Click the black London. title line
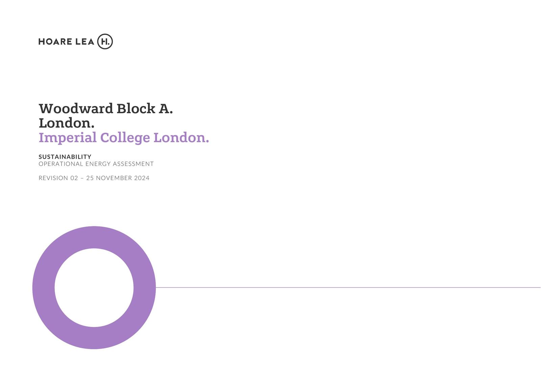 [x=66, y=123]
